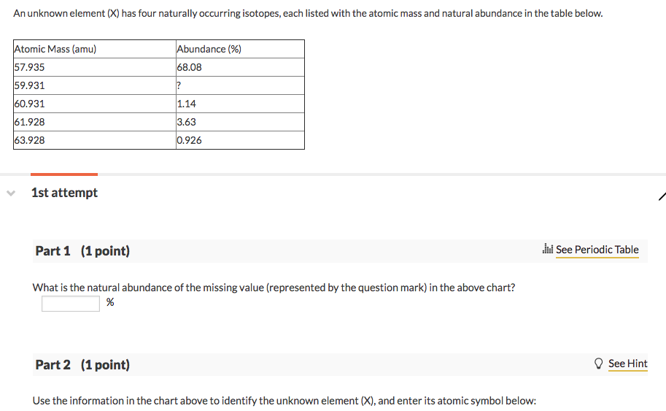Screen dimensions: 666x411
Task: Open the See Hint link
Action: click(x=627, y=364)
